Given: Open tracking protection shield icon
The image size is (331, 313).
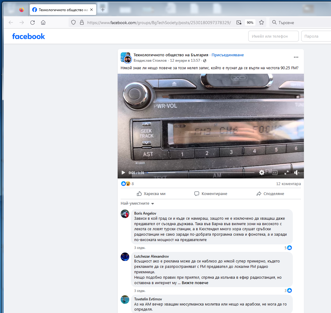Looking at the screenshot, I should tap(73, 22).
